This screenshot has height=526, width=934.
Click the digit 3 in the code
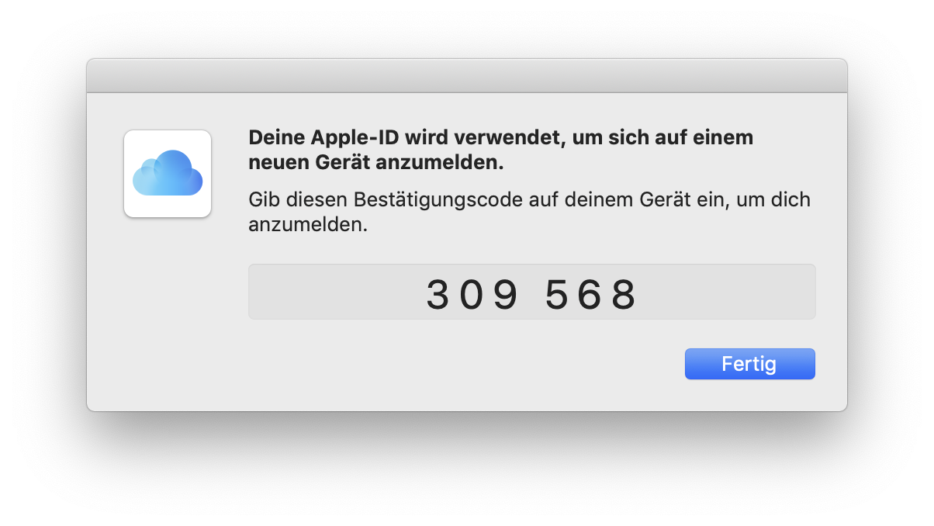pos(438,295)
